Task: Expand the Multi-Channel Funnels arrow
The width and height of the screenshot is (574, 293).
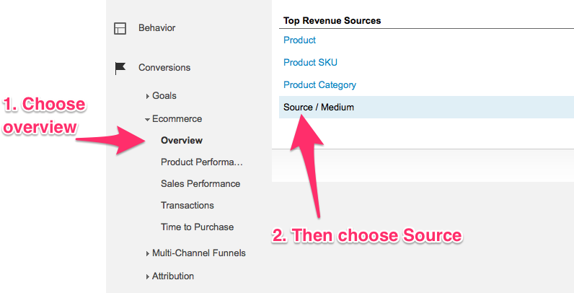Action: (x=148, y=253)
